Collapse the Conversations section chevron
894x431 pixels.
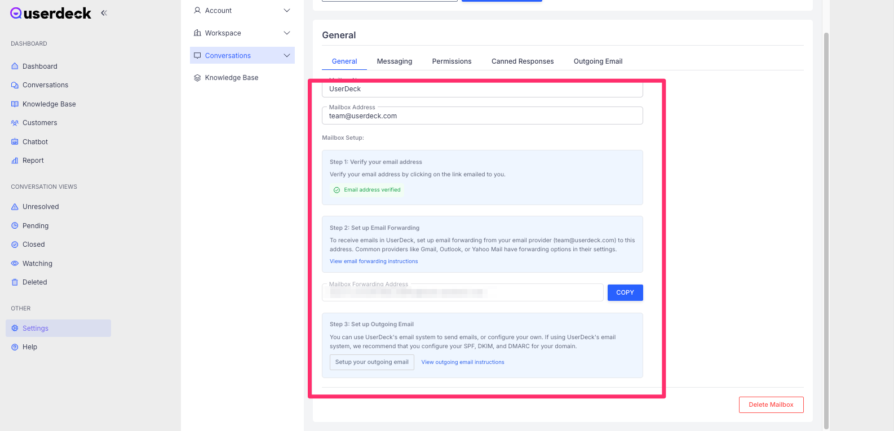pyautogui.click(x=287, y=55)
